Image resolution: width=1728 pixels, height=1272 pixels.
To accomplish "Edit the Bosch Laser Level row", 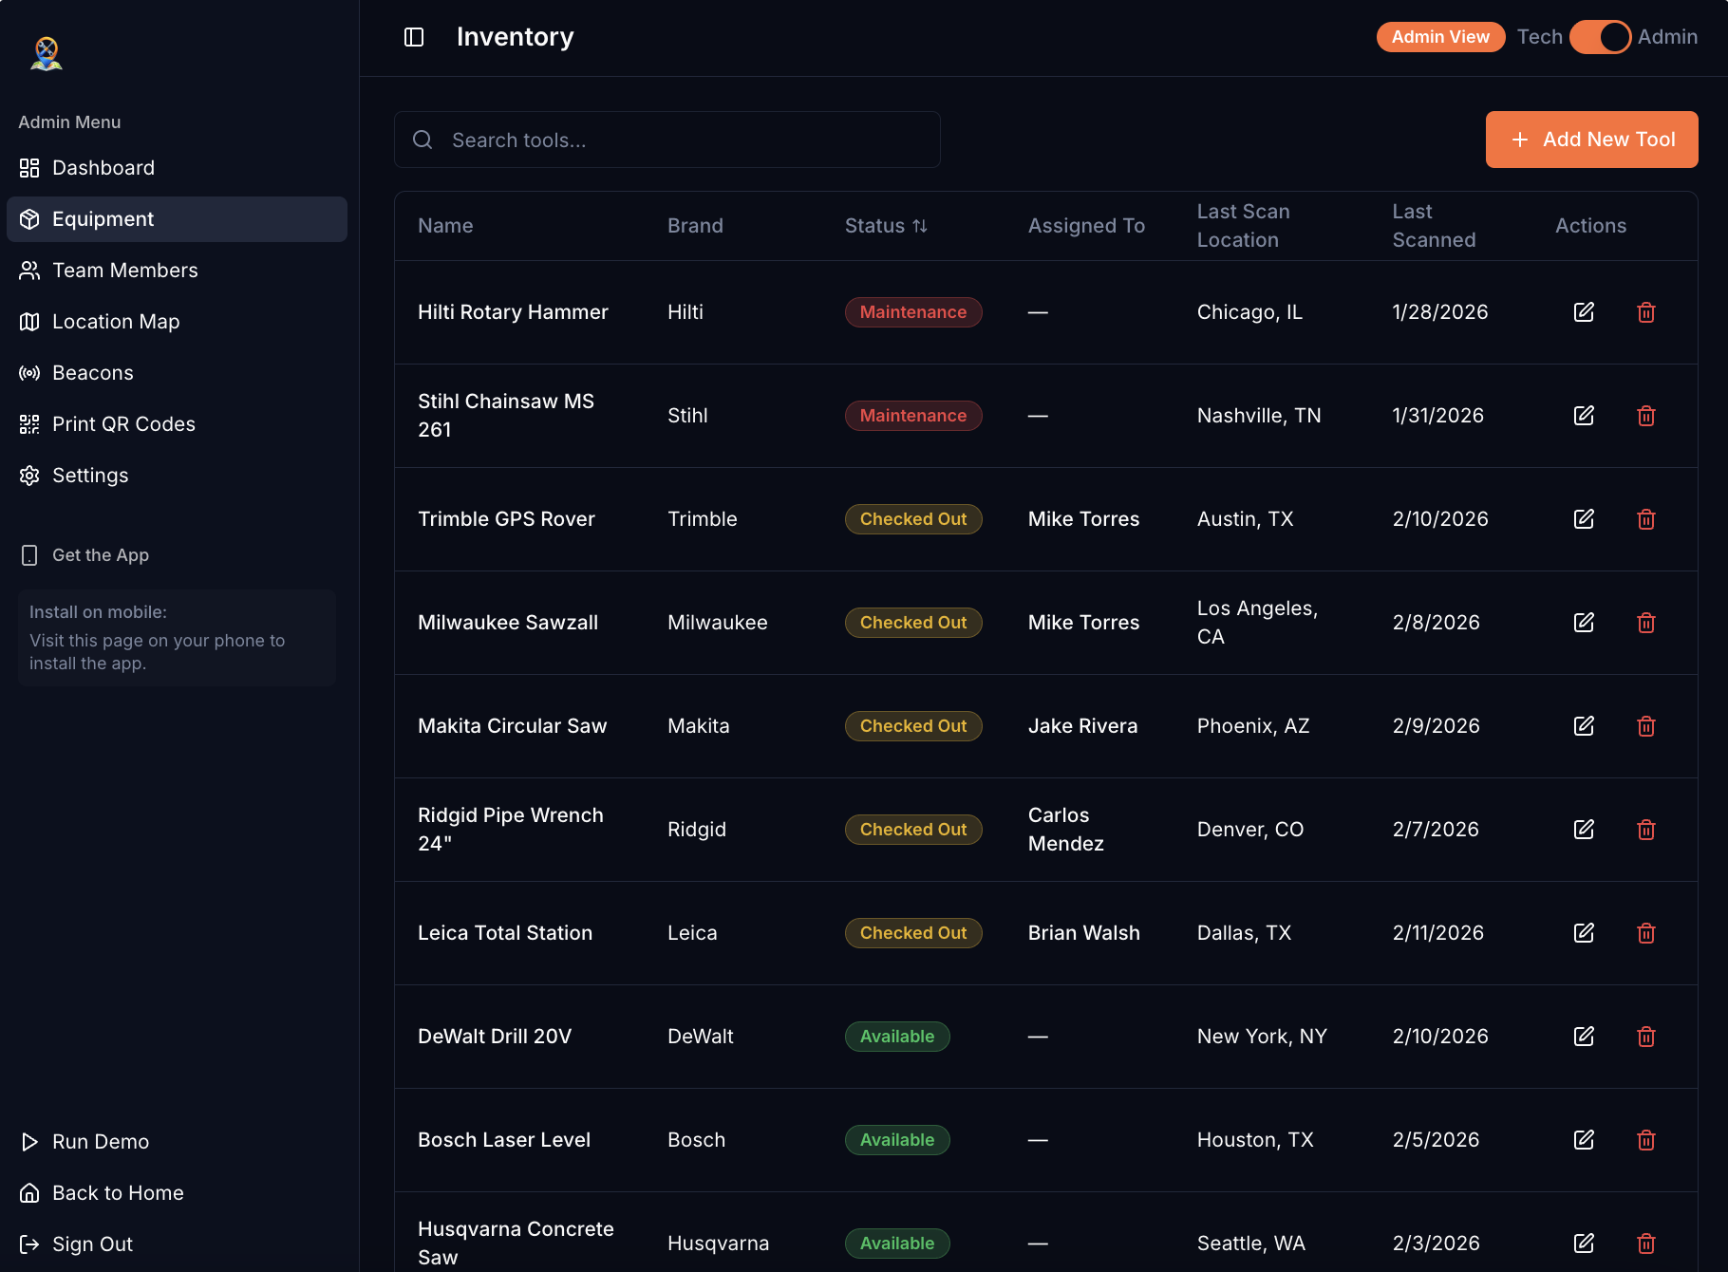I will click(x=1584, y=1140).
